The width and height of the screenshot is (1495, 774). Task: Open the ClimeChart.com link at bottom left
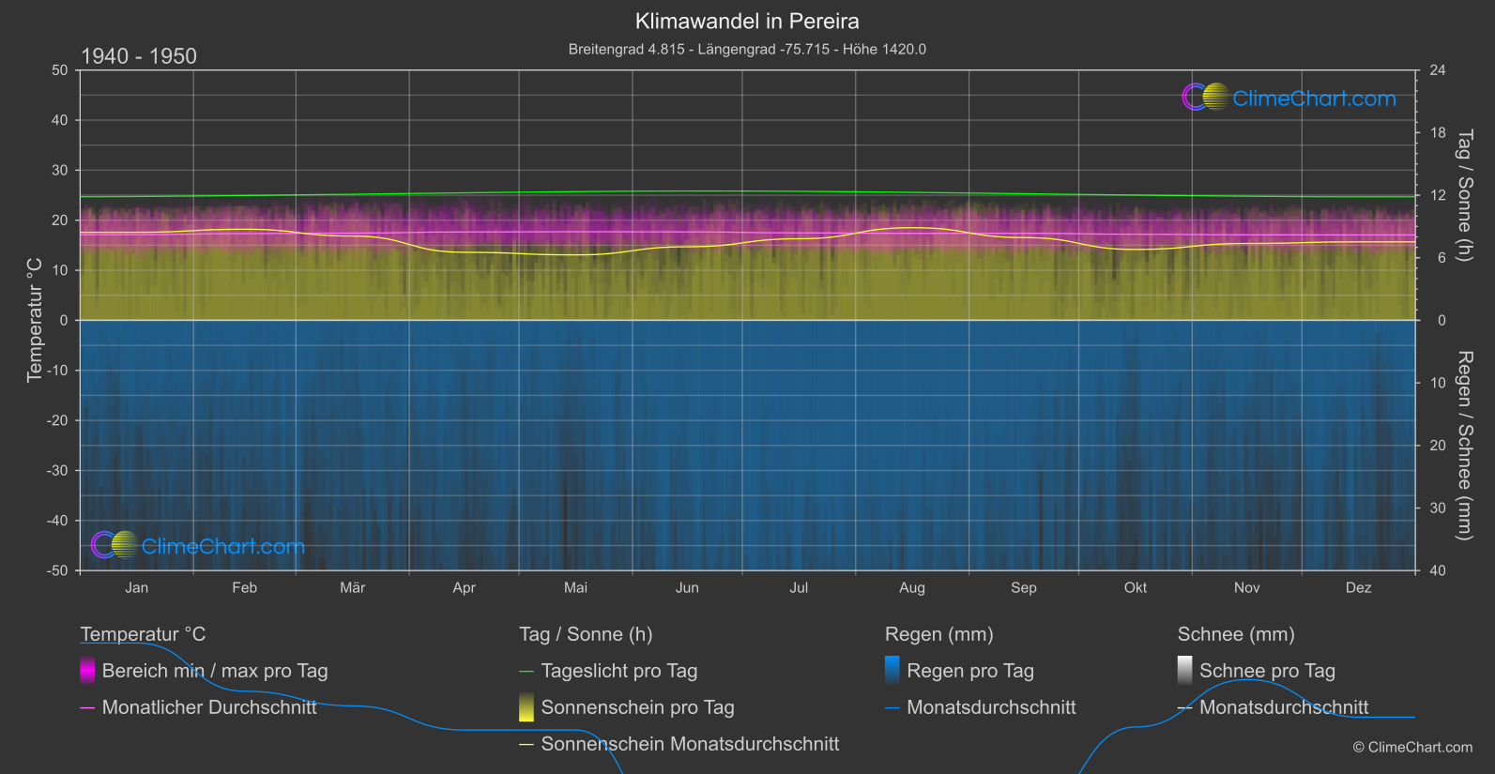pyautogui.click(x=223, y=546)
